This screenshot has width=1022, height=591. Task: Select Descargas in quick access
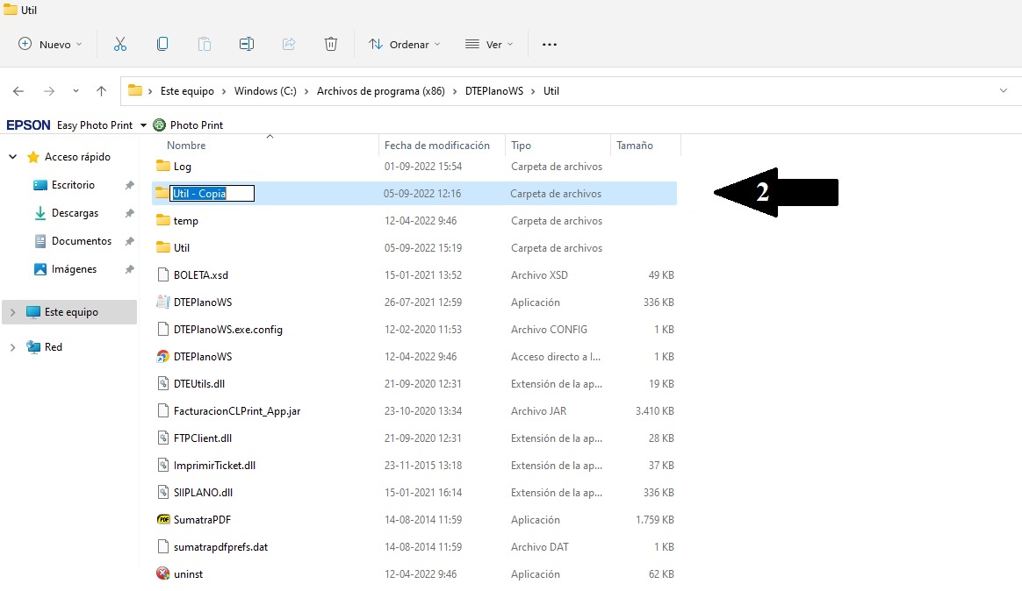pos(75,213)
